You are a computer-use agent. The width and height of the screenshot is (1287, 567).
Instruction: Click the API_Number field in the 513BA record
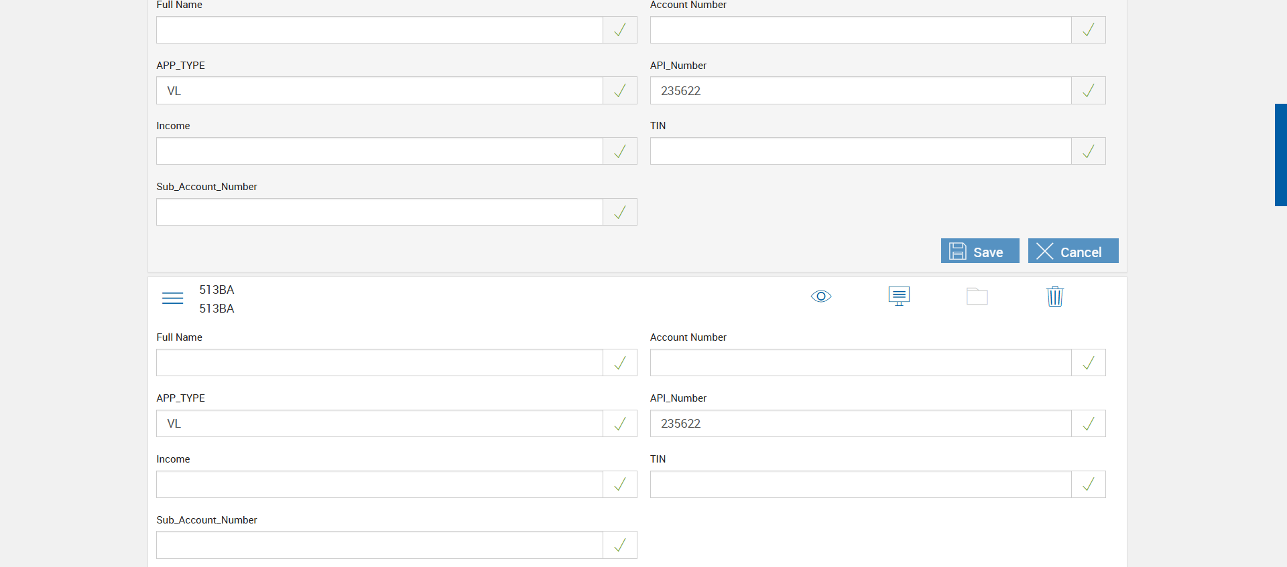860,424
